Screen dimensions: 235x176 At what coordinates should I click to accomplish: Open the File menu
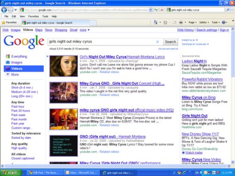coord(6,16)
